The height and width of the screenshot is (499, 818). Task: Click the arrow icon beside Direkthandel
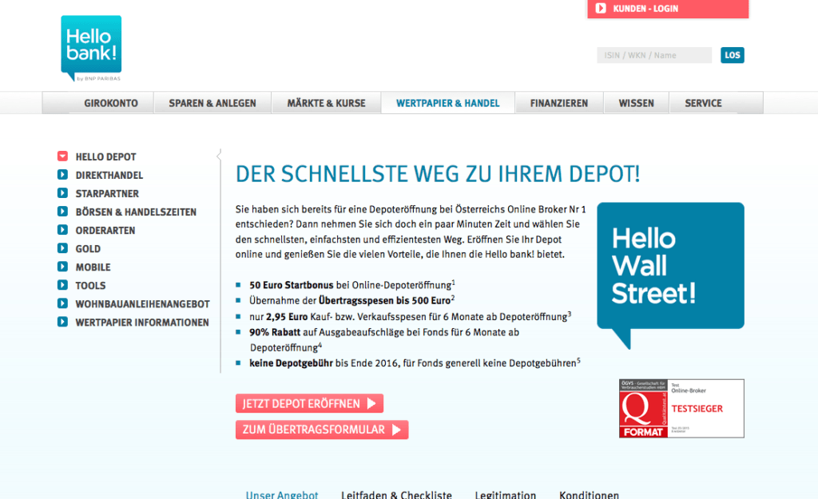click(x=62, y=175)
